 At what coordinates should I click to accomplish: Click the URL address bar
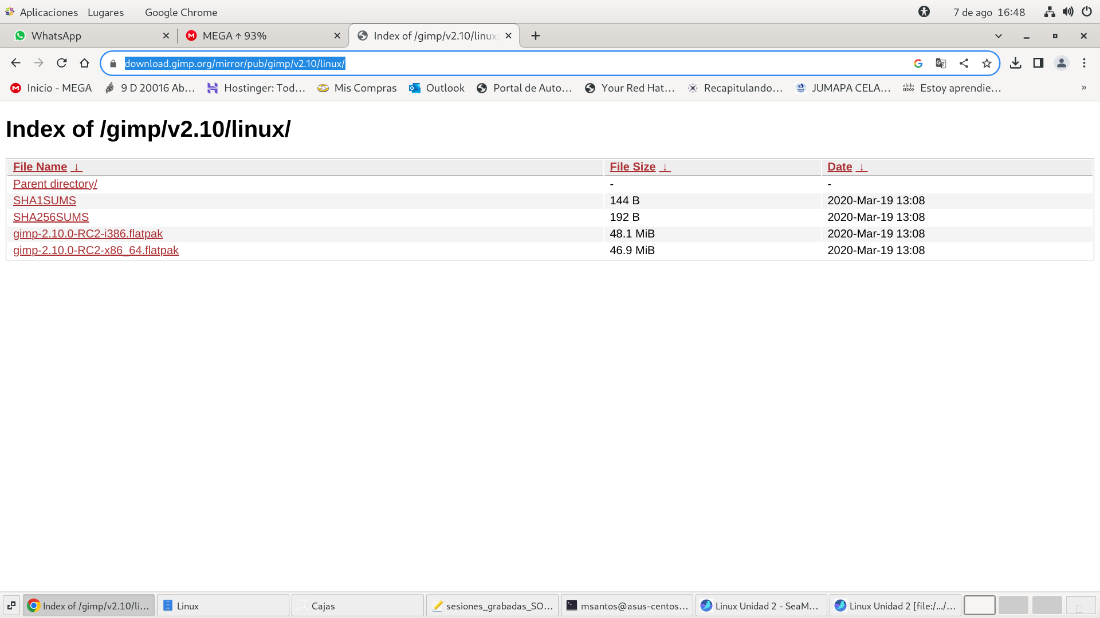pyautogui.click(x=516, y=63)
